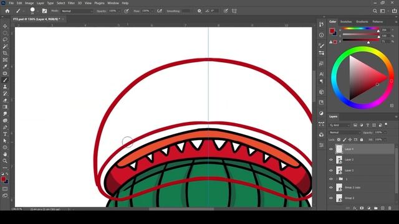Click the brightness slider bar
399x224 pixels.
point(361,40)
